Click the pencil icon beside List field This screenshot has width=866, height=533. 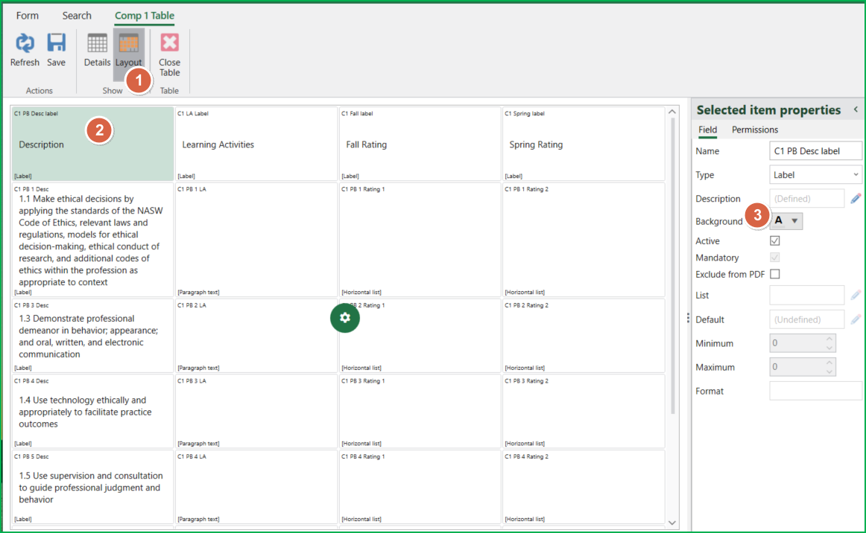point(856,296)
